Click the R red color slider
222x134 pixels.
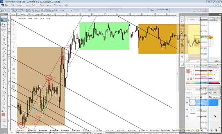pos(204,70)
